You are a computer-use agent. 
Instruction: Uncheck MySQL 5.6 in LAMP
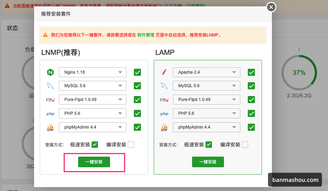pos(251,86)
